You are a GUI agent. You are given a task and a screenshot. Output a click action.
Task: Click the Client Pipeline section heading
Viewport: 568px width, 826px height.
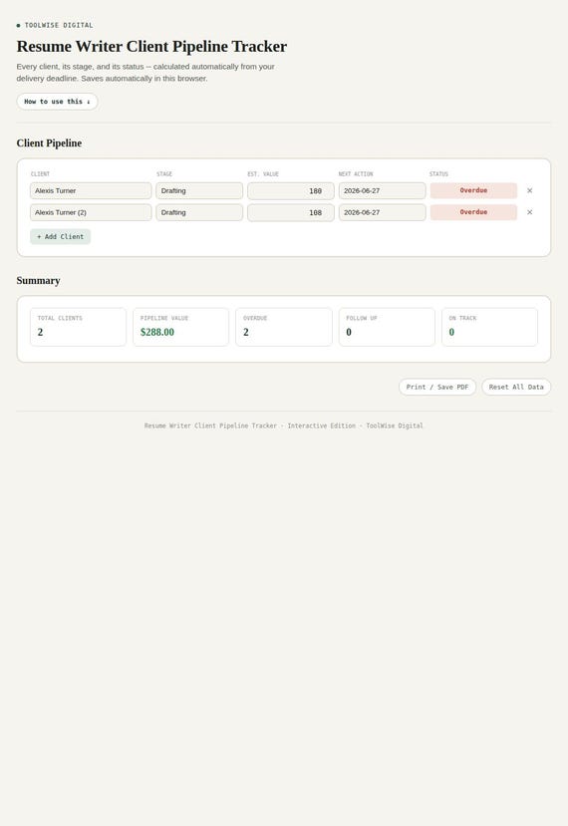(x=49, y=143)
